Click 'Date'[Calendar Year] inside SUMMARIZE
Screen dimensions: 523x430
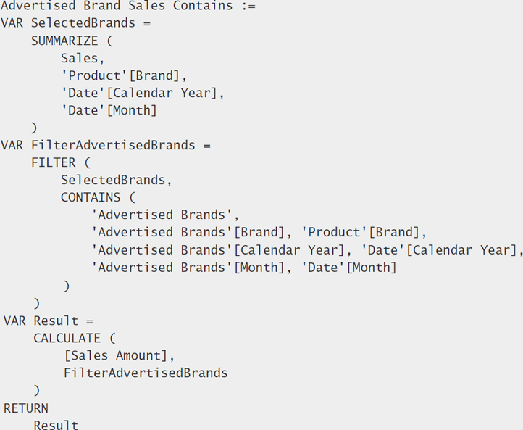[139, 93]
